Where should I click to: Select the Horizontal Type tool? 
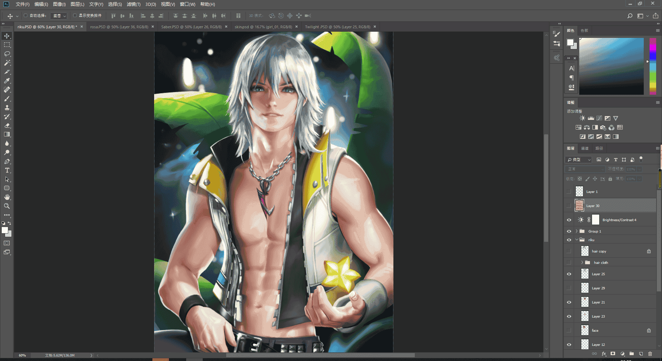(x=7, y=171)
